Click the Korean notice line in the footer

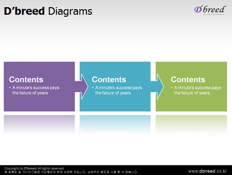(x=71, y=172)
